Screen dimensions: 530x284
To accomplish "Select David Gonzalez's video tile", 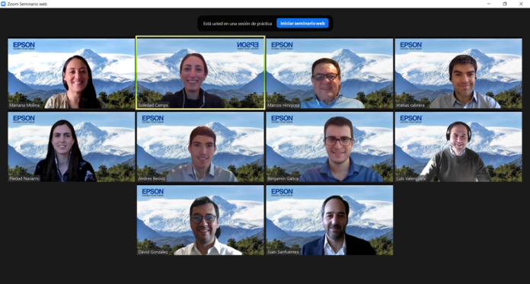I will [x=200, y=220].
